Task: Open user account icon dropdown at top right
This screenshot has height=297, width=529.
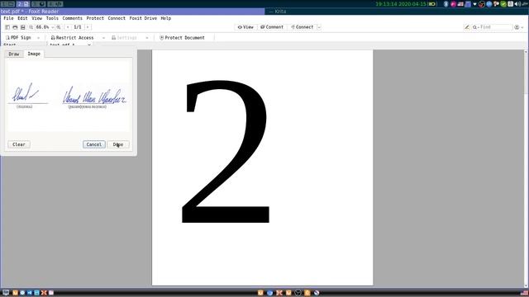Action: tap(518, 27)
